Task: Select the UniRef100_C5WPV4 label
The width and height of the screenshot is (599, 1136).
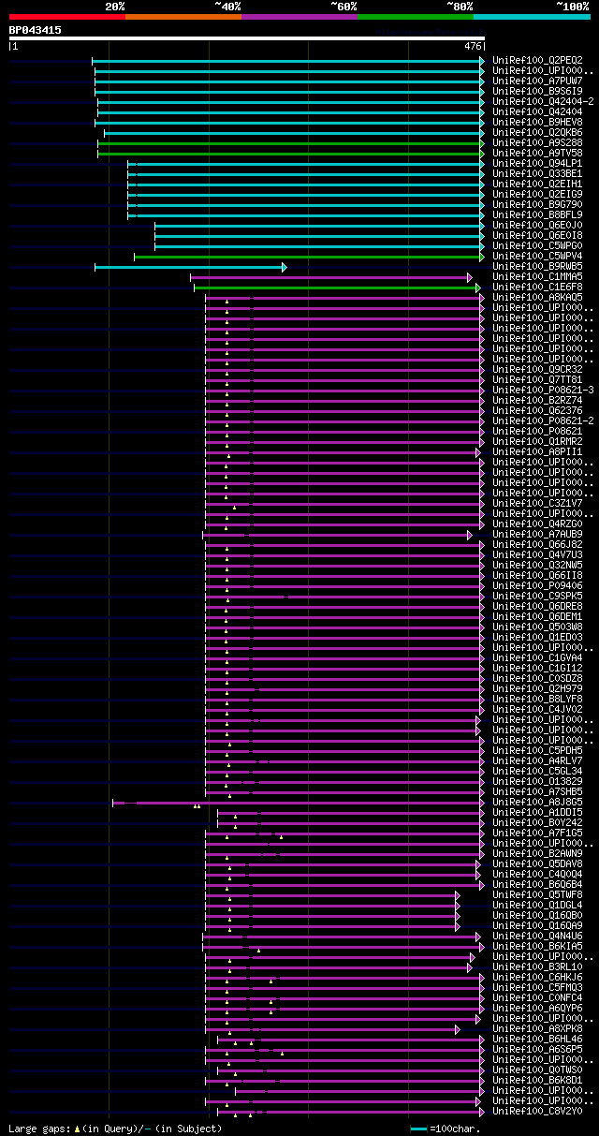Action: pos(537,256)
